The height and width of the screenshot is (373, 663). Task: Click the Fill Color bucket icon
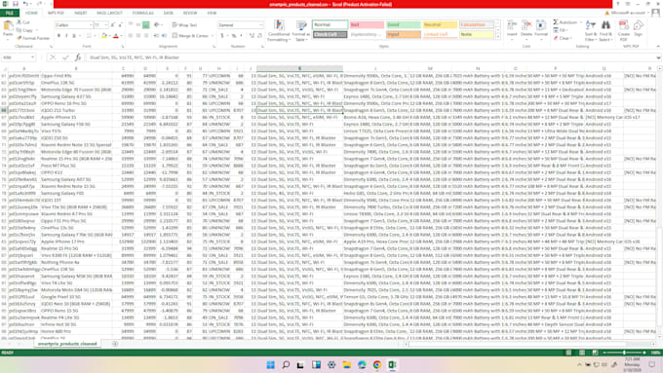(104, 36)
